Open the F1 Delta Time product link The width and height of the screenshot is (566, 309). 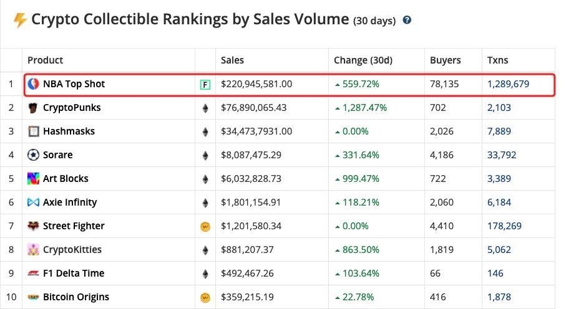tap(74, 273)
